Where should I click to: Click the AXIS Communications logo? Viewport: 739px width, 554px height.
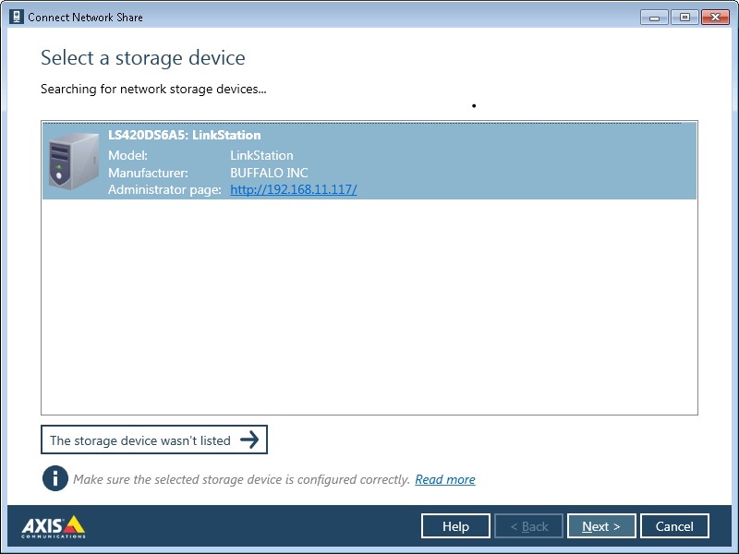pos(54,526)
